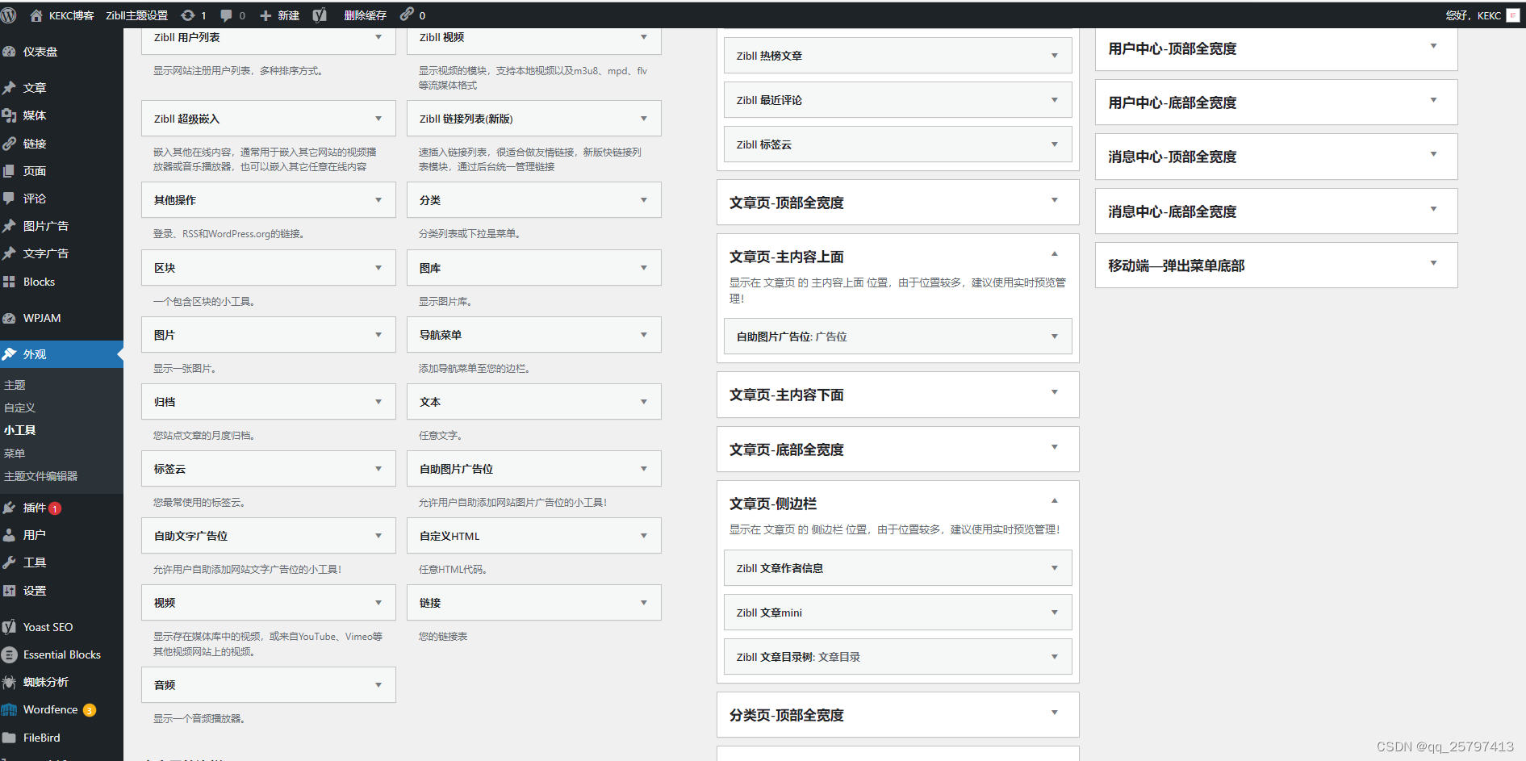Click the Essential Blocks icon in sidebar
Screen dimensions: 1526x761
pos(9,654)
